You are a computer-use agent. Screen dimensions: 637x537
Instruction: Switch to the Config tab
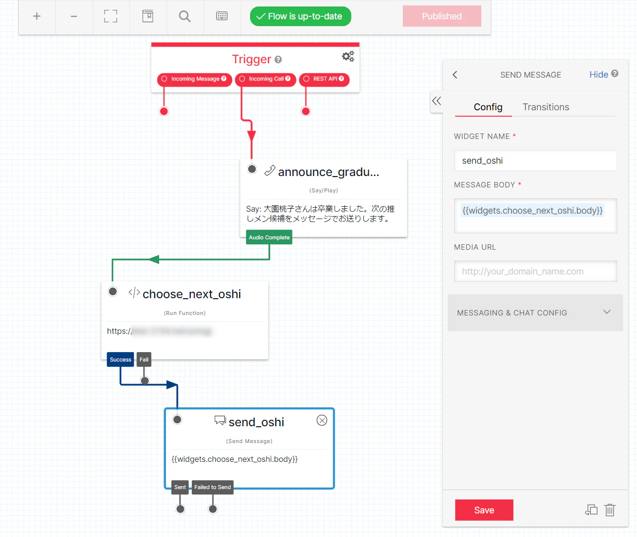click(488, 107)
